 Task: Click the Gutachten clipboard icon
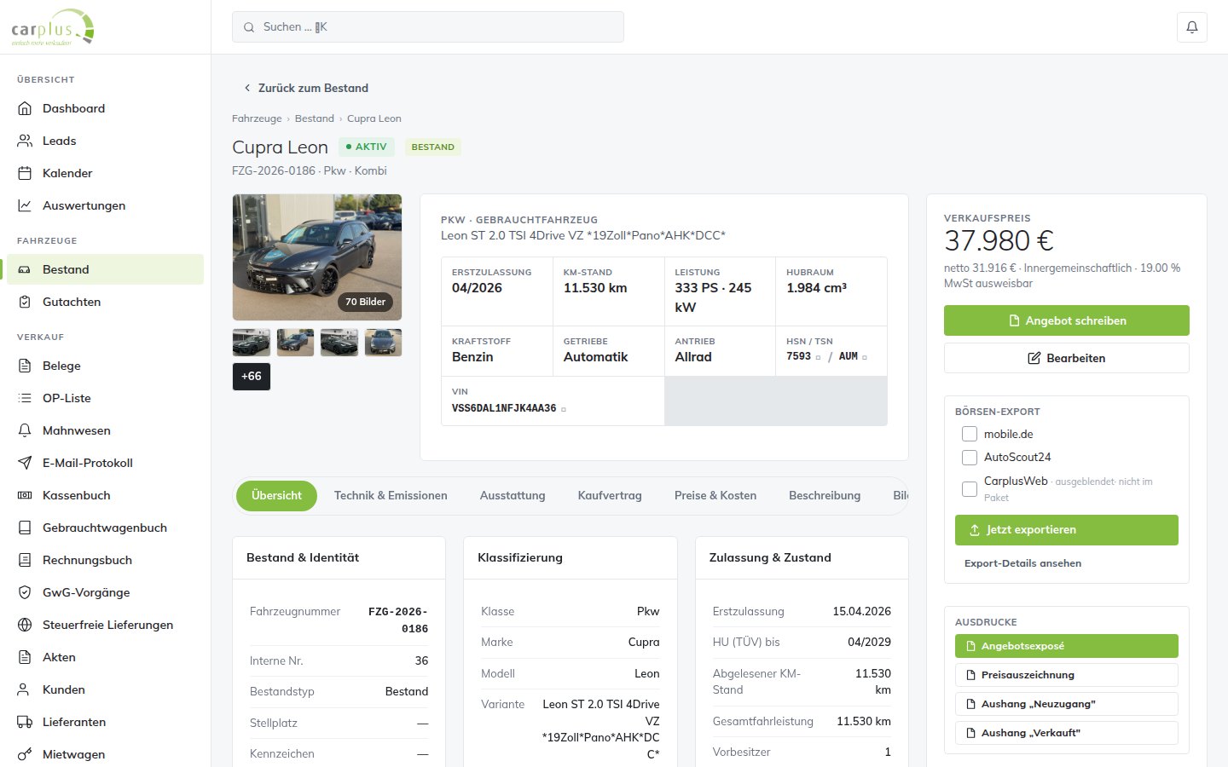pyautogui.click(x=25, y=302)
